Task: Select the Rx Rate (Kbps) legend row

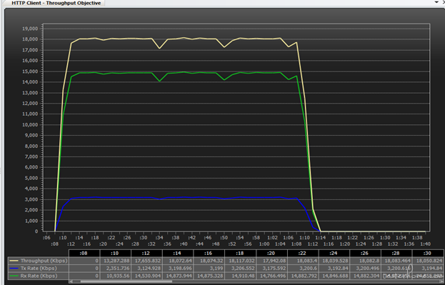Action: [39, 276]
